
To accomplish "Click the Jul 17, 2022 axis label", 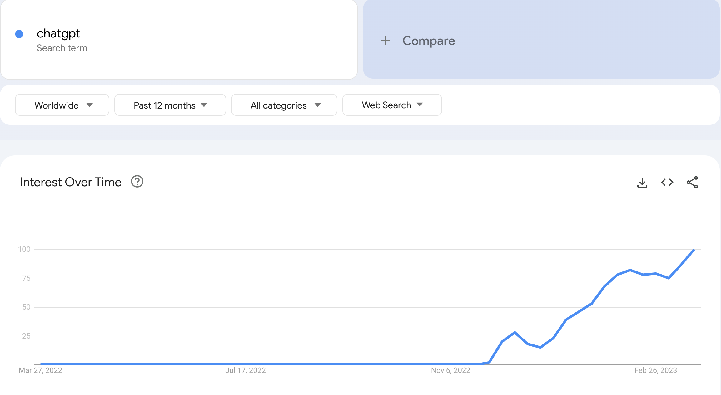I will pos(246,370).
